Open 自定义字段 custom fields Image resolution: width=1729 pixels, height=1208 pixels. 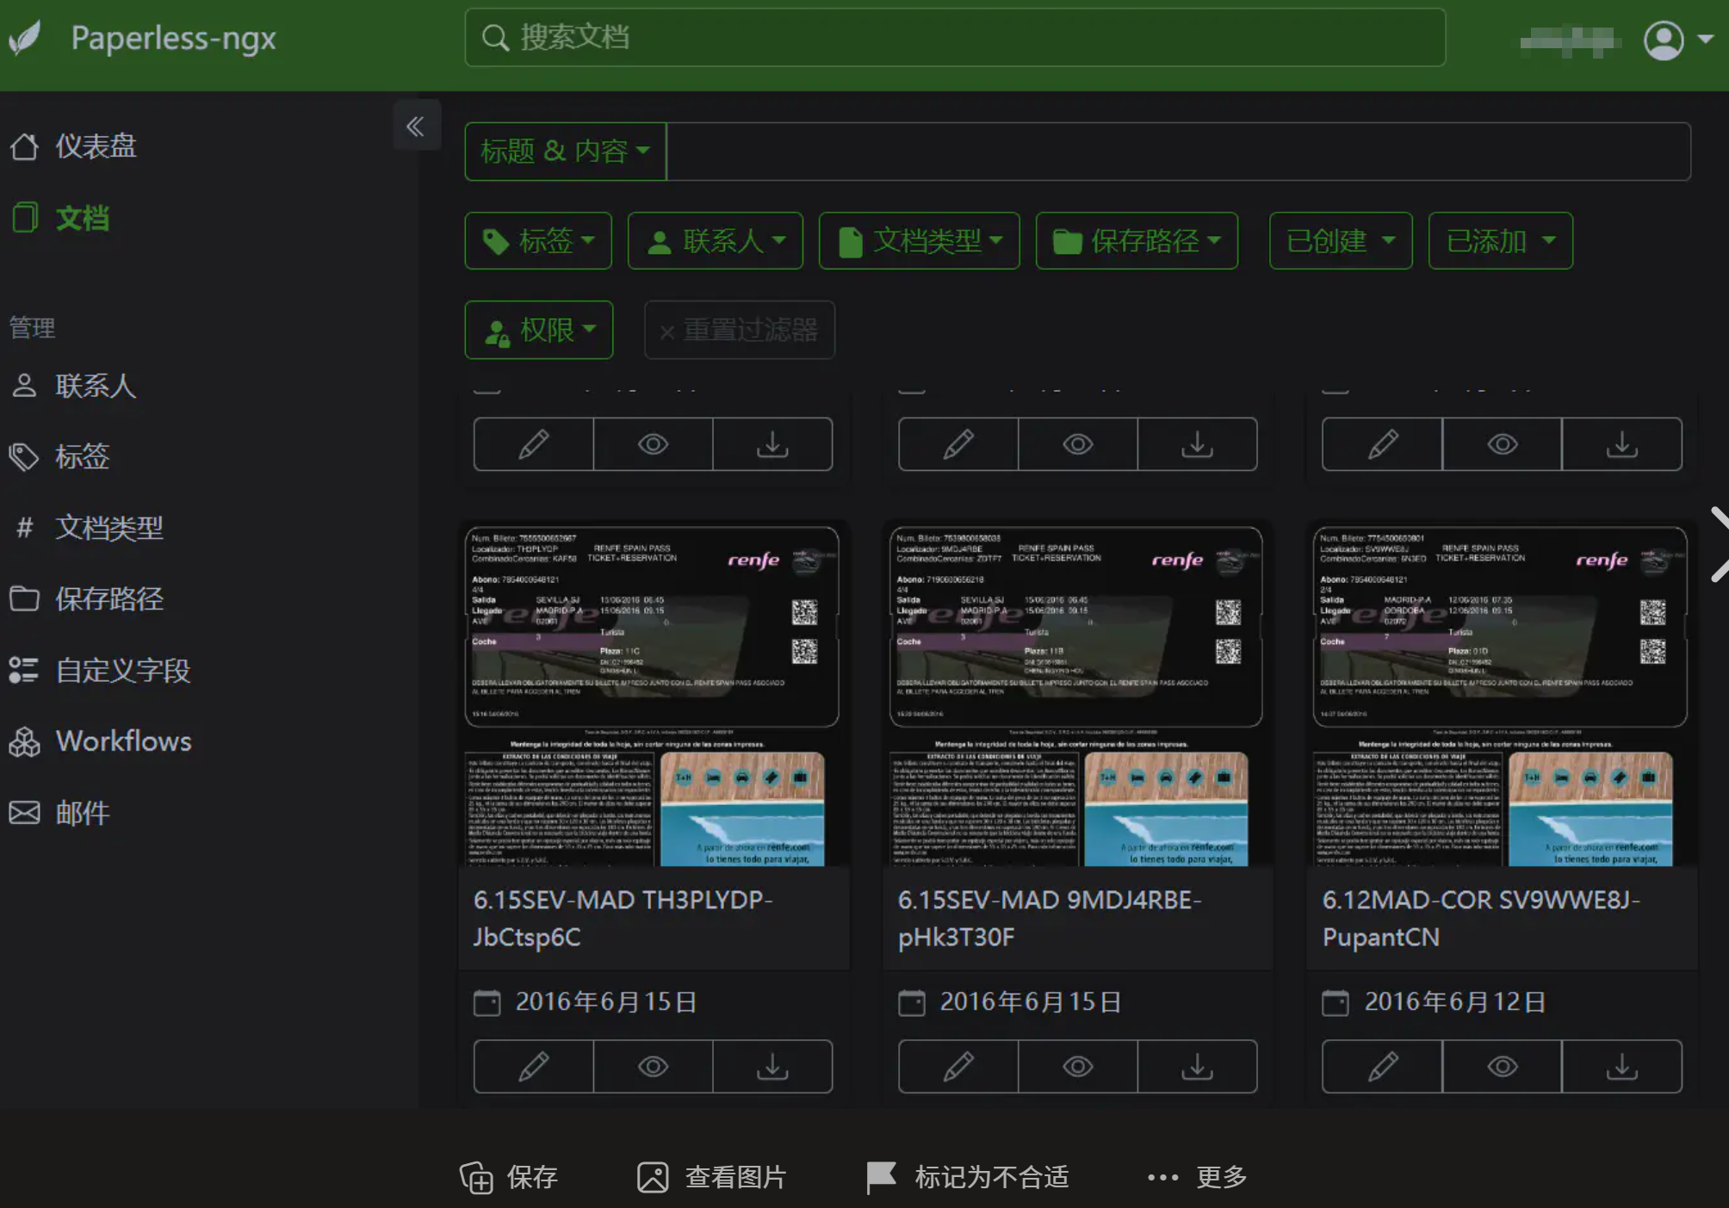[123, 670]
